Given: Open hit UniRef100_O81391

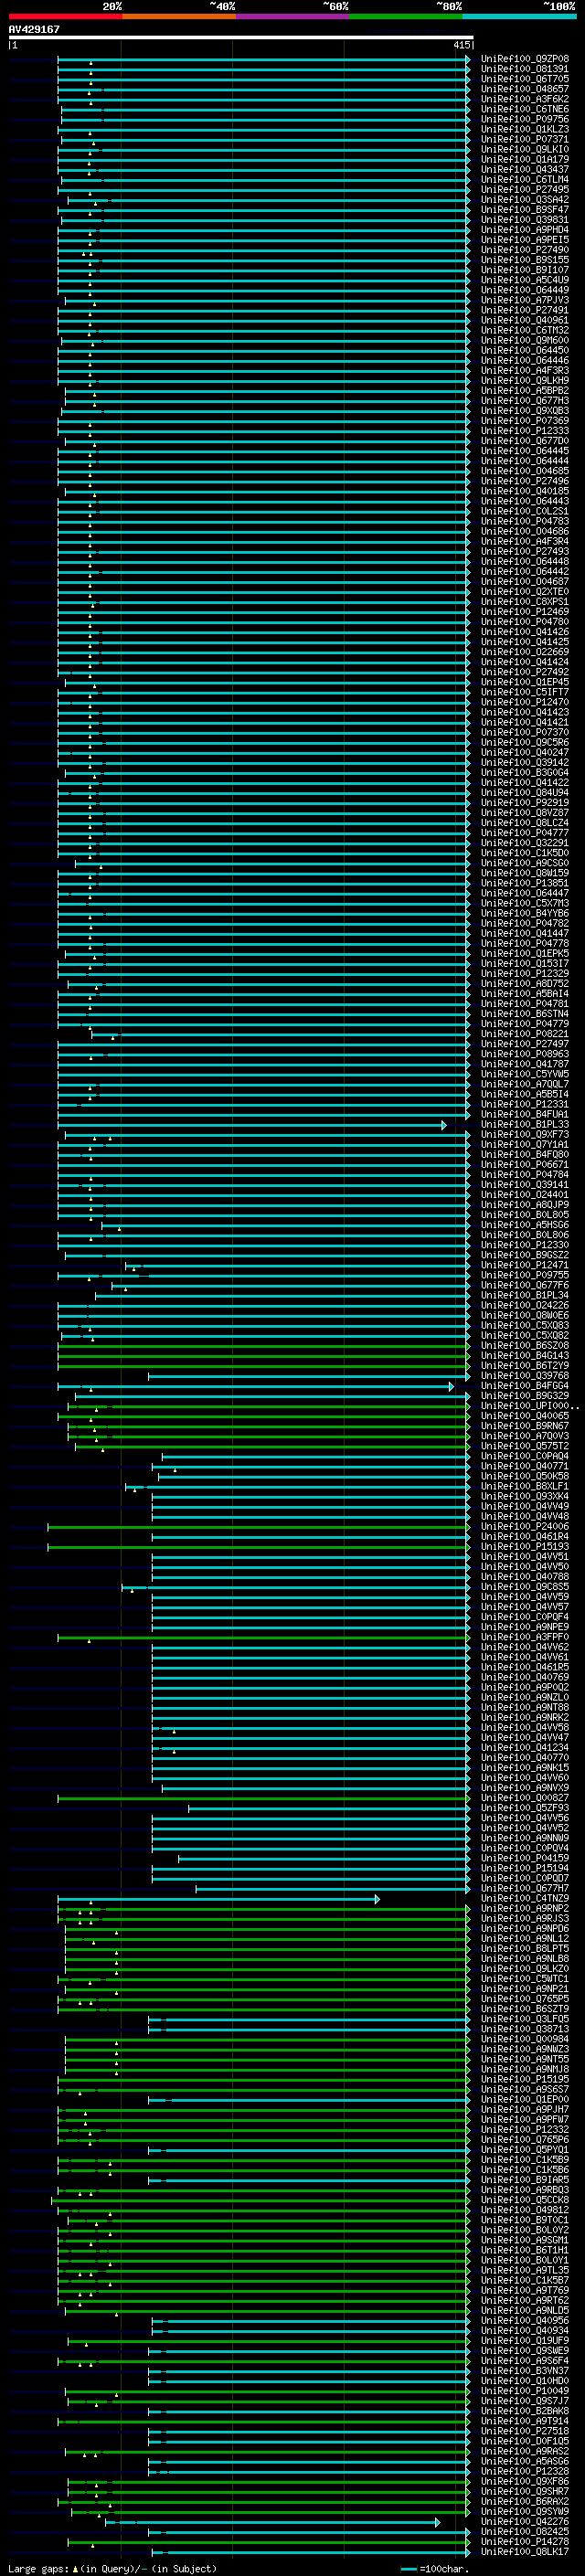Looking at the screenshot, I should 524,69.
